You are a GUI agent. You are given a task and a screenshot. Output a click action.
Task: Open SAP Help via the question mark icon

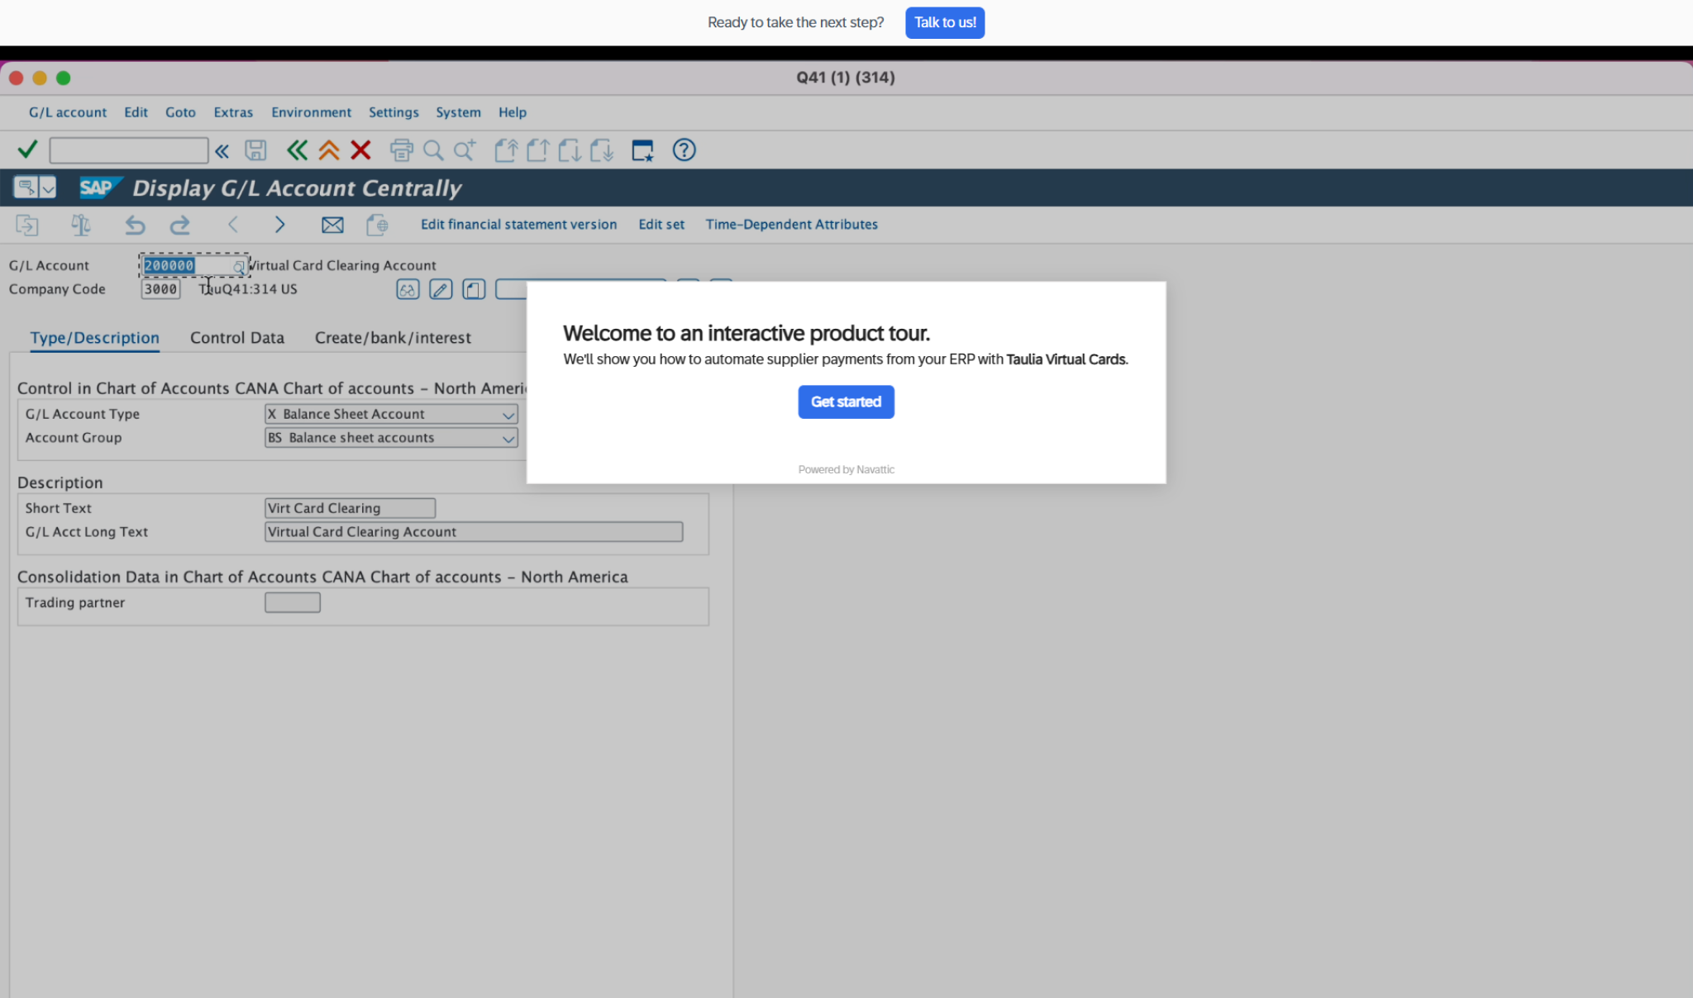click(684, 150)
